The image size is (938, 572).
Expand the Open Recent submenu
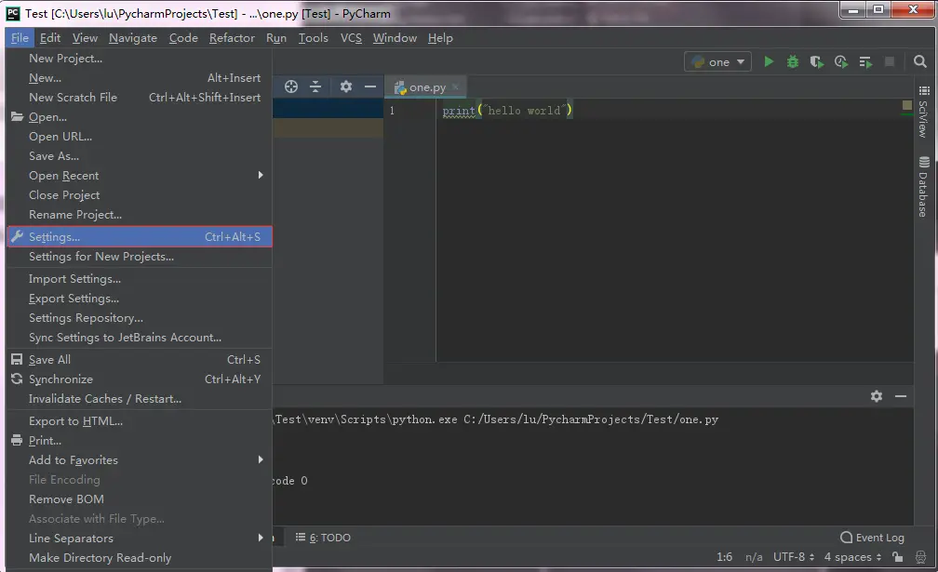click(x=139, y=175)
